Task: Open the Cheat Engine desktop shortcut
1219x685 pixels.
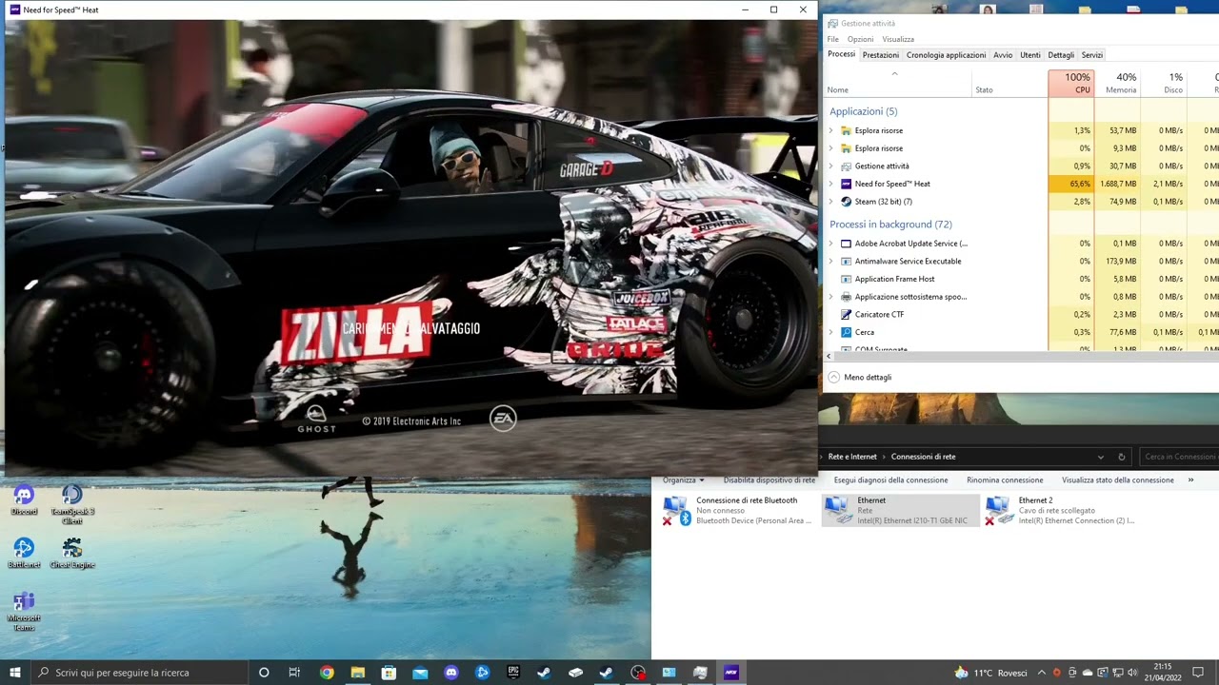Action: coord(72,553)
